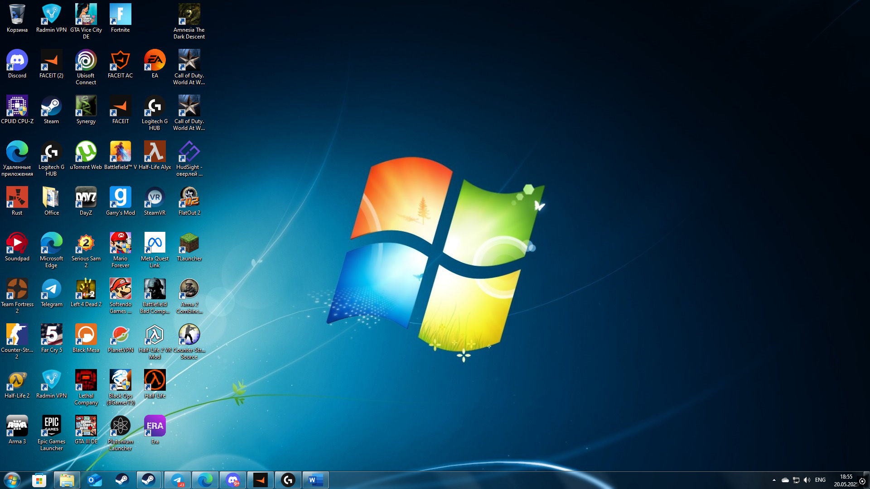The width and height of the screenshot is (870, 489).
Task: Open Outlook from the taskbar
Action: (95, 480)
